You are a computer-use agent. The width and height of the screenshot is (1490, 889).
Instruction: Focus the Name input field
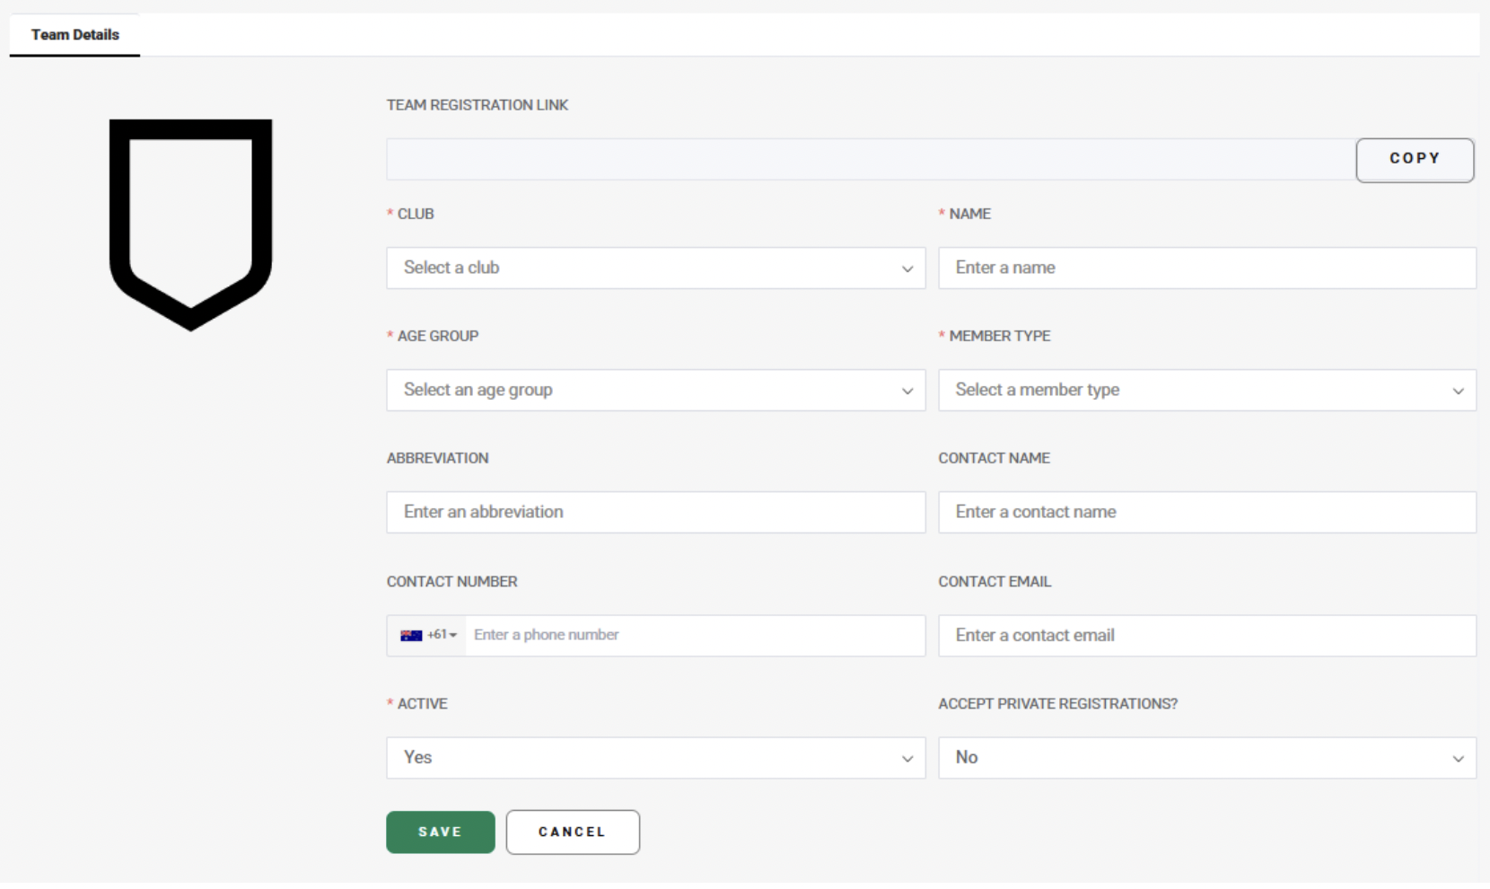pos(1207,268)
